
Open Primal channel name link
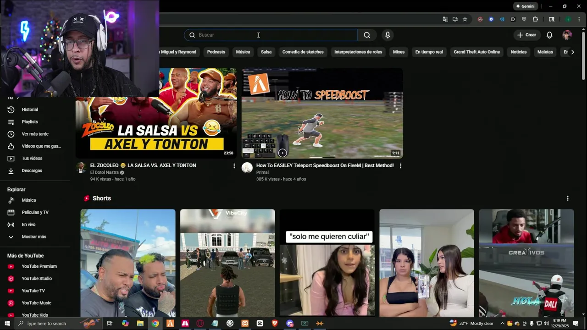click(262, 172)
